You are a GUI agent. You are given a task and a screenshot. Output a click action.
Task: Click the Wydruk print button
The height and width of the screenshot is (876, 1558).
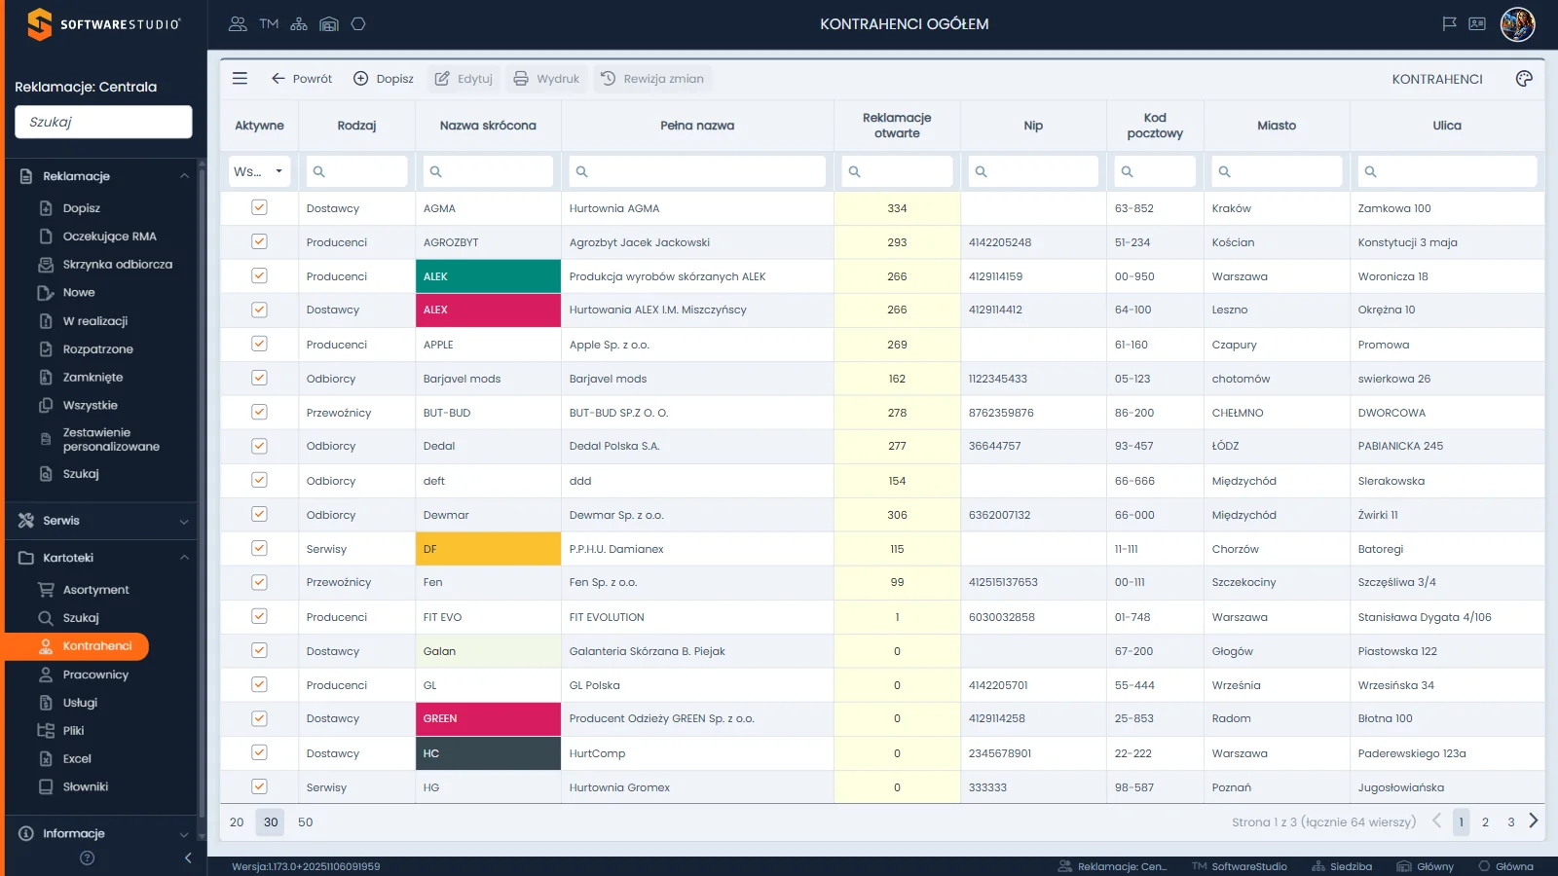[546, 79]
